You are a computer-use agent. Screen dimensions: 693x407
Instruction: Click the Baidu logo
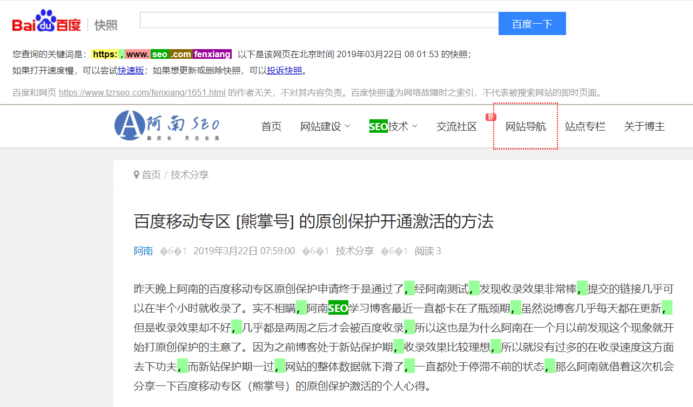tap(46, 22)
